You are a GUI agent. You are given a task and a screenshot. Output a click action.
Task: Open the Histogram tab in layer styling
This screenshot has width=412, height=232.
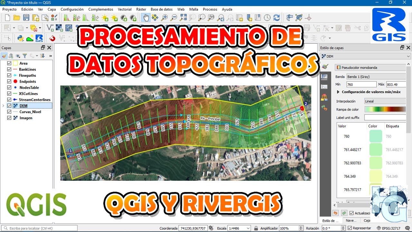(x=324, y=86)
